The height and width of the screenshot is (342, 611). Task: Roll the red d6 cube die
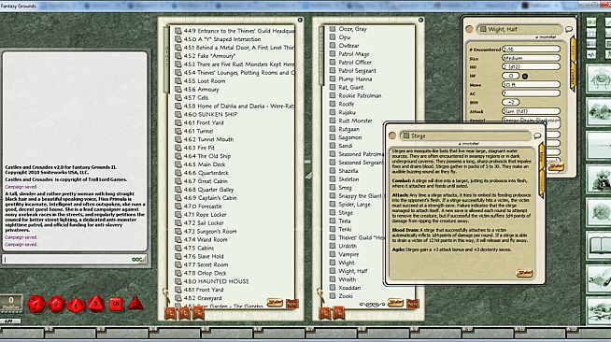click(x=116, y=304)
